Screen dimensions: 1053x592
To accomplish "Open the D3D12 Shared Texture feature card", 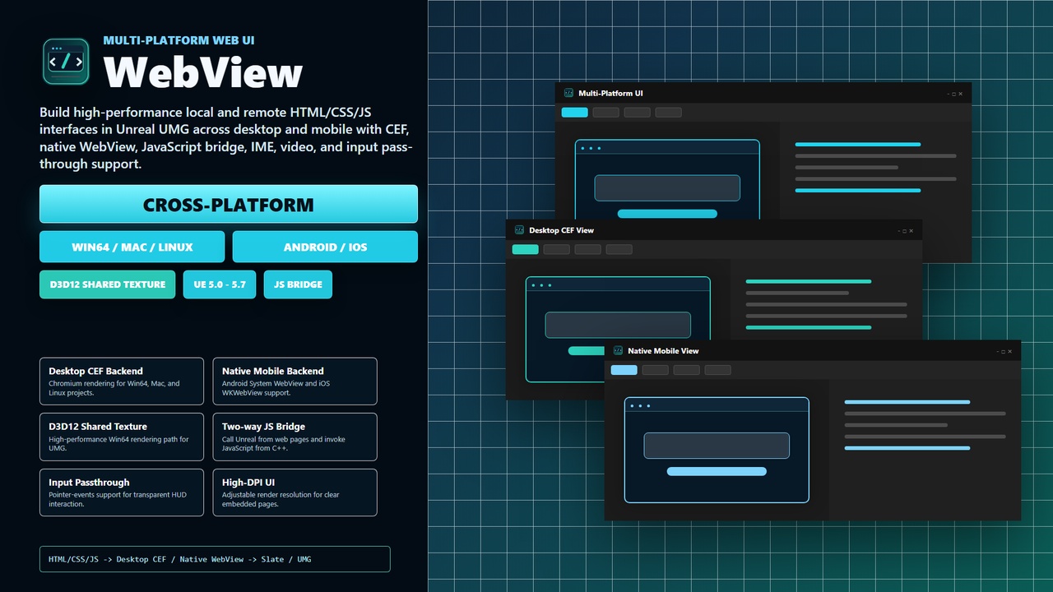I will click(x=122, y=437).
